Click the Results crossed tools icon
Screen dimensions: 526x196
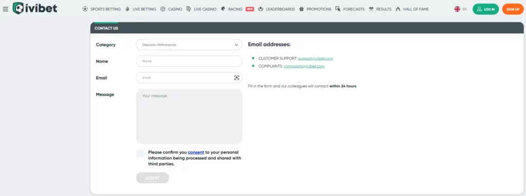371,9
